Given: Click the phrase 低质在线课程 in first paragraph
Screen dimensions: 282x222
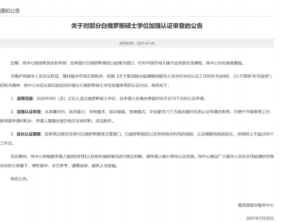Looking at the screenshot, I should point(186,61).
